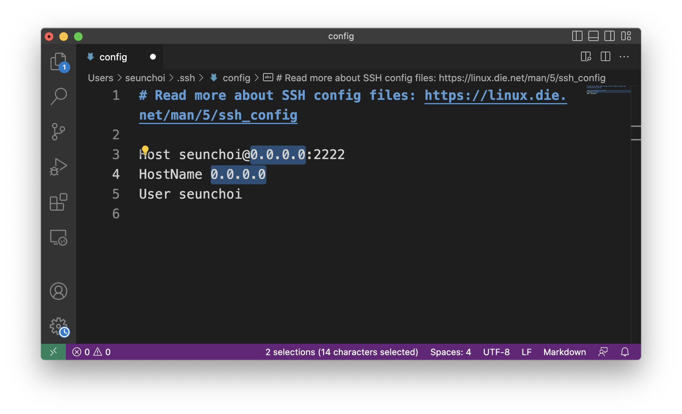Show errors and warnings count panel
Image resolution: width=682 pixels, height=414 pixels.
click(x=91, y=352)
